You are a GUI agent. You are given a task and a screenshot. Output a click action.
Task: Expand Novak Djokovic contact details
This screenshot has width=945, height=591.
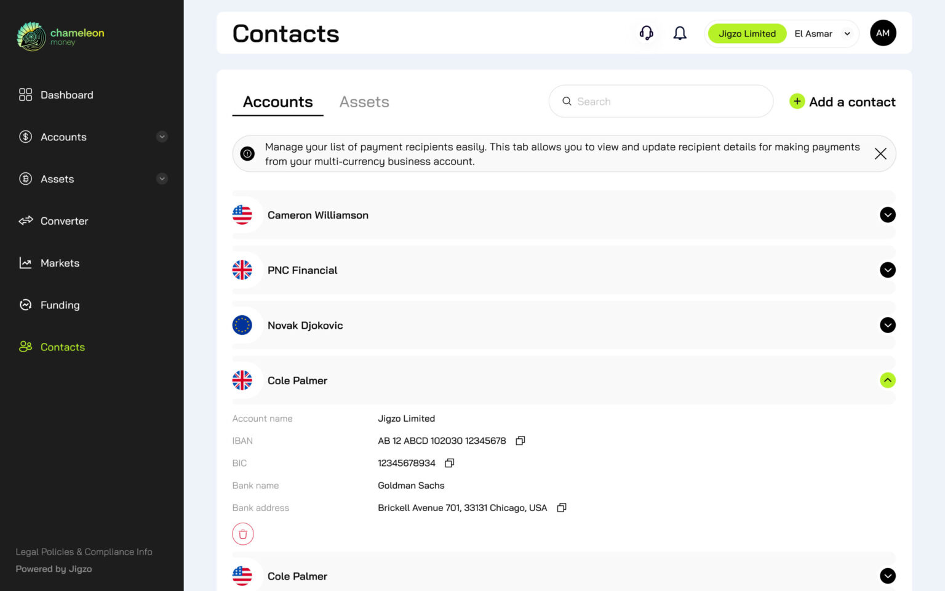(x=887, y=325)
